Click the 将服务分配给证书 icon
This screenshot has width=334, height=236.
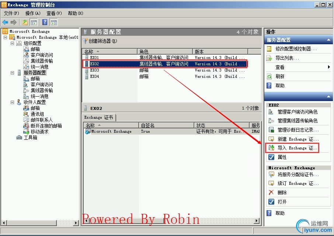click(271, 175)
